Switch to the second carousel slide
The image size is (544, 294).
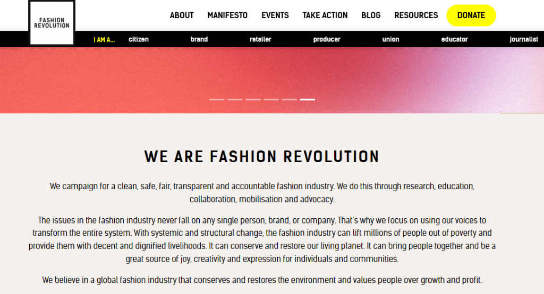click(235, 99)
